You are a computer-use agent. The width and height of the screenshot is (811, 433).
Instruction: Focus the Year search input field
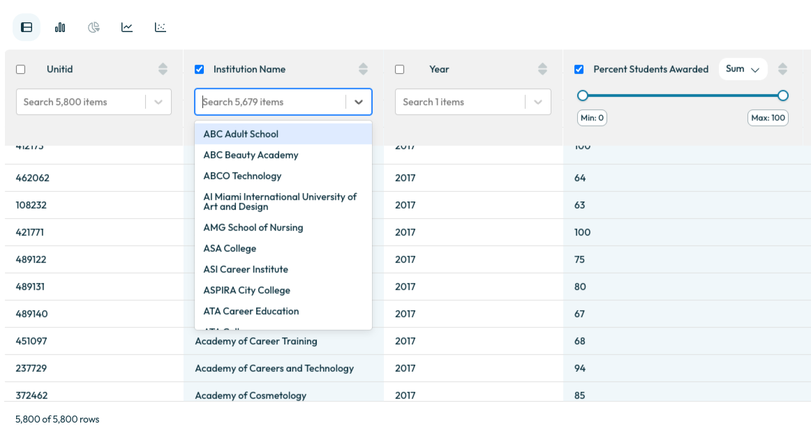coord(459,102)
